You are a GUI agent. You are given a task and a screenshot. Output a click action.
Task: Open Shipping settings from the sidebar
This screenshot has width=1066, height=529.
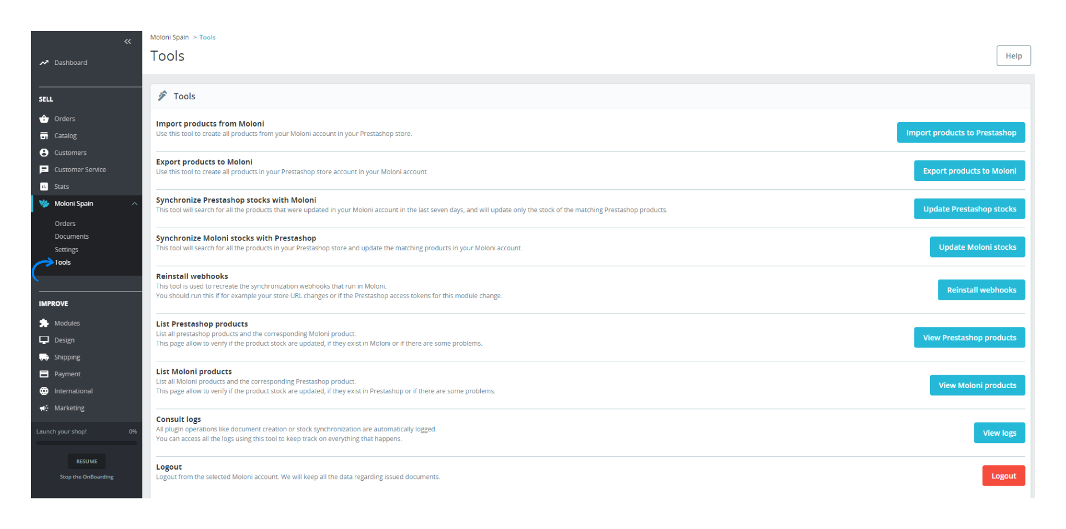pyautogui.click(x=44, y=356)
